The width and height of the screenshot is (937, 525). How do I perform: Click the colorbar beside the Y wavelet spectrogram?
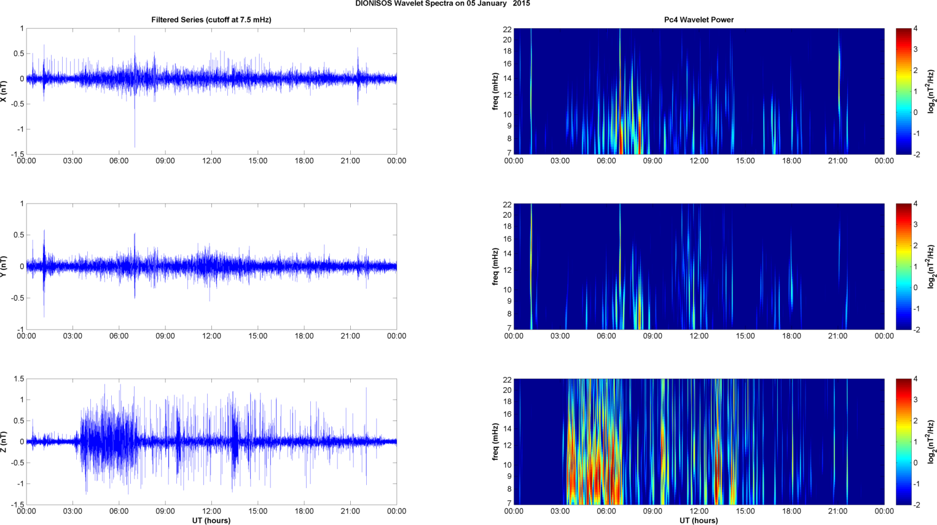(x=903, y=267)
